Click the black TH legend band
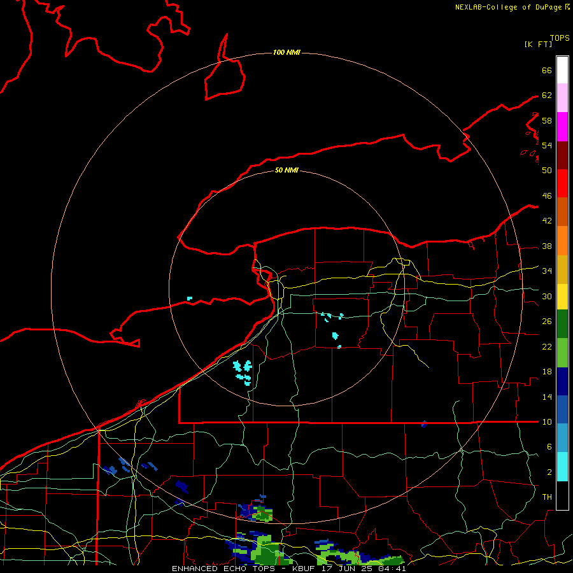Image resolution: width=573 pixels, height=573 pixels. point(562,495)
